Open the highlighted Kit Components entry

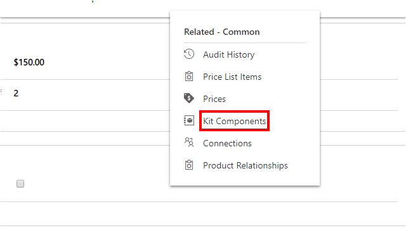234,121
